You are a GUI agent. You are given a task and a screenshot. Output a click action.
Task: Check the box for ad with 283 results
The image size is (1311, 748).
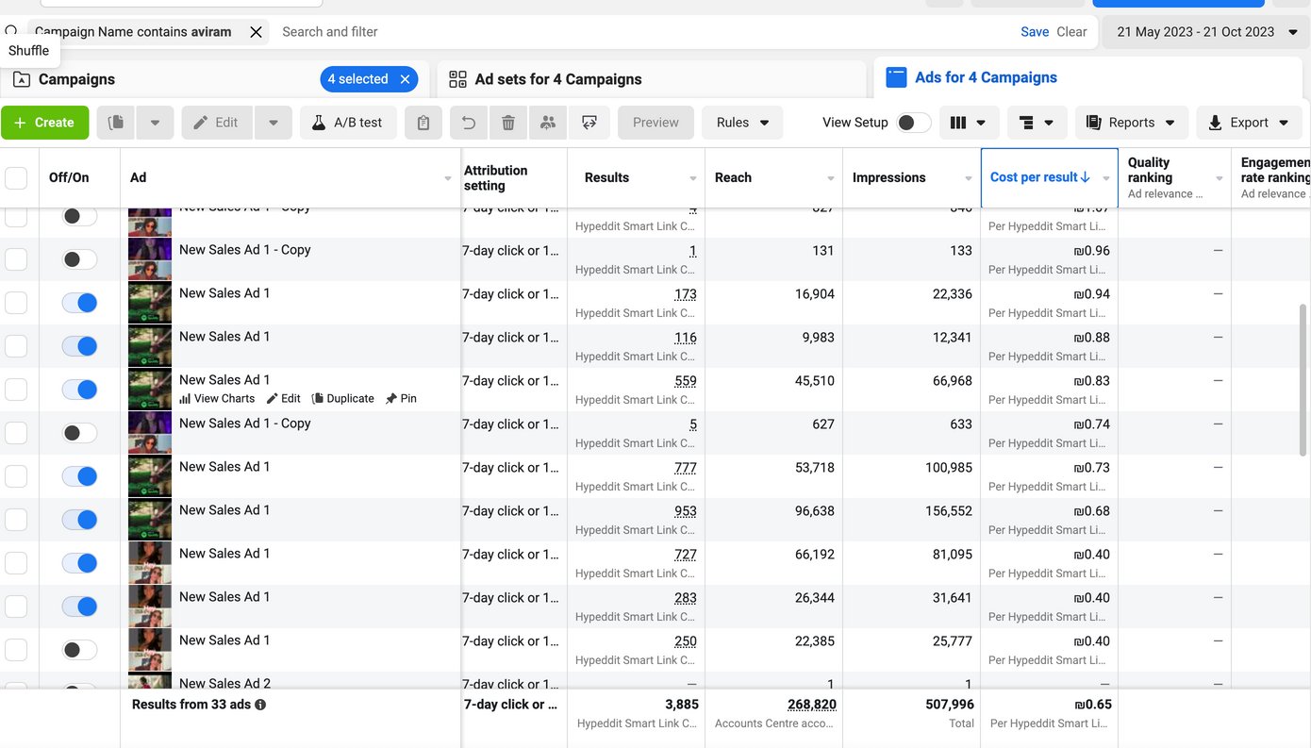pos(16,607)
